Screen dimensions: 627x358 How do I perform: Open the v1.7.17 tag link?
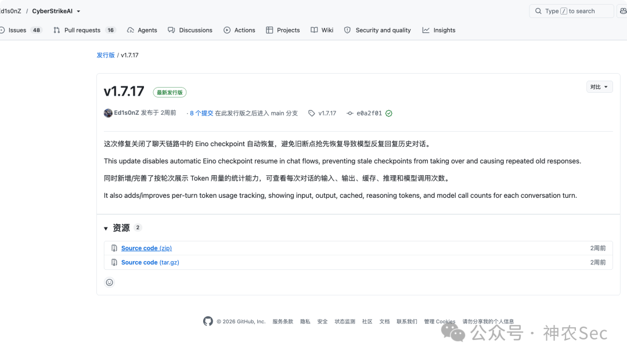[327, 113]
